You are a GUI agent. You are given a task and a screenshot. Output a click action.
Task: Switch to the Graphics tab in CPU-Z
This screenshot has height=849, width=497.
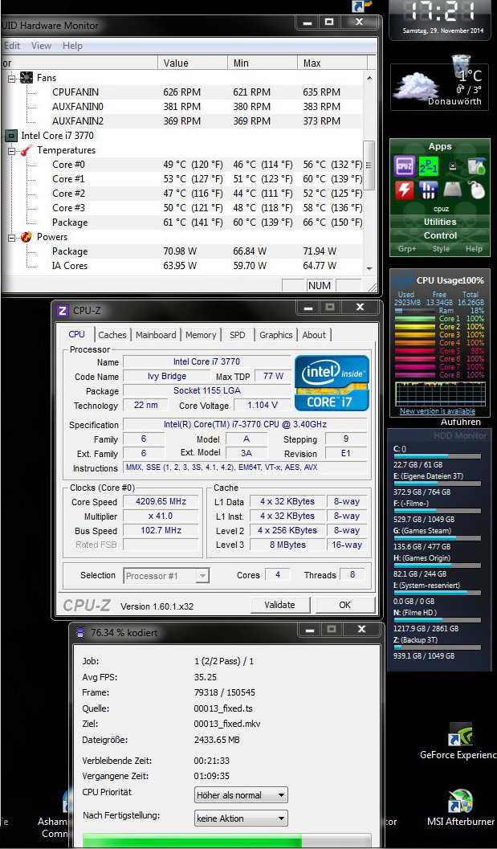pos(275,335)
